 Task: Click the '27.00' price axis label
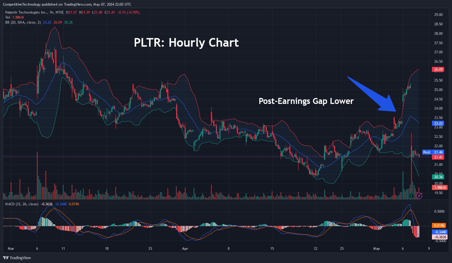coord(438,52)
